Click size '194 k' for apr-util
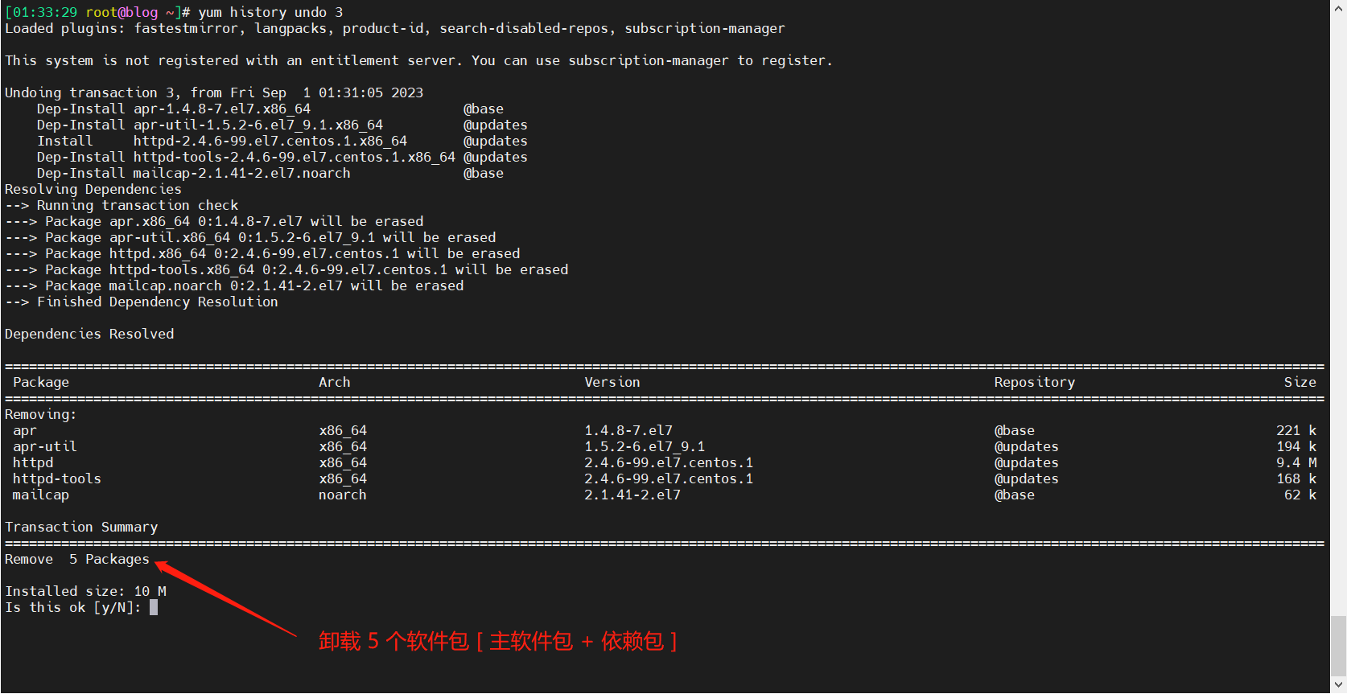Image resolution: width=1347 pixels, height=694 pixels. [1296, 446]
